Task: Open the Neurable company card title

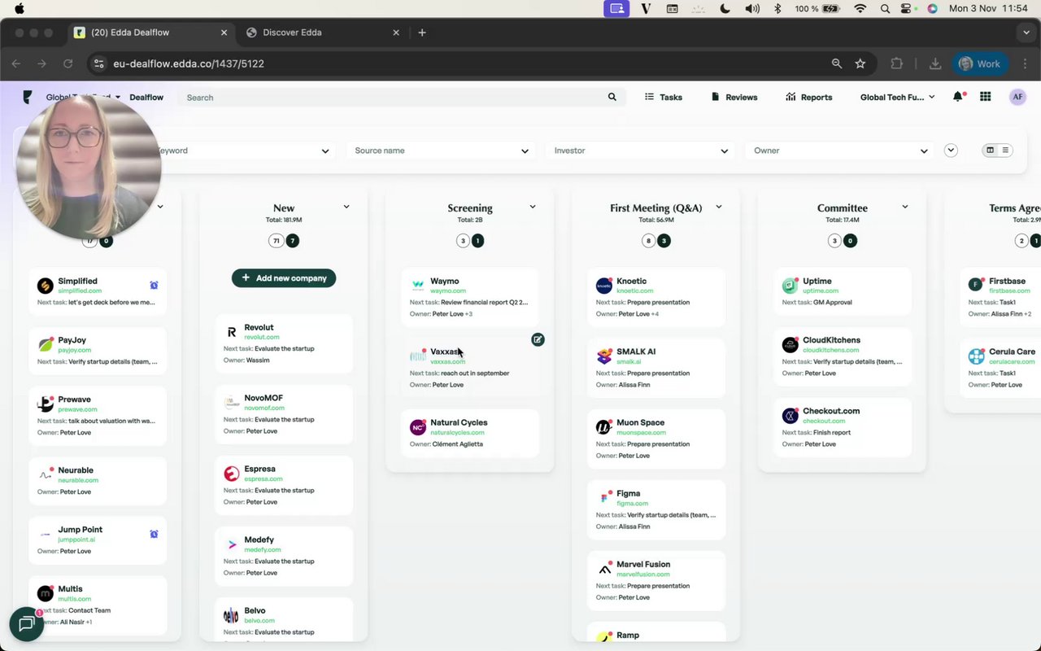Action: coord(76,470)
